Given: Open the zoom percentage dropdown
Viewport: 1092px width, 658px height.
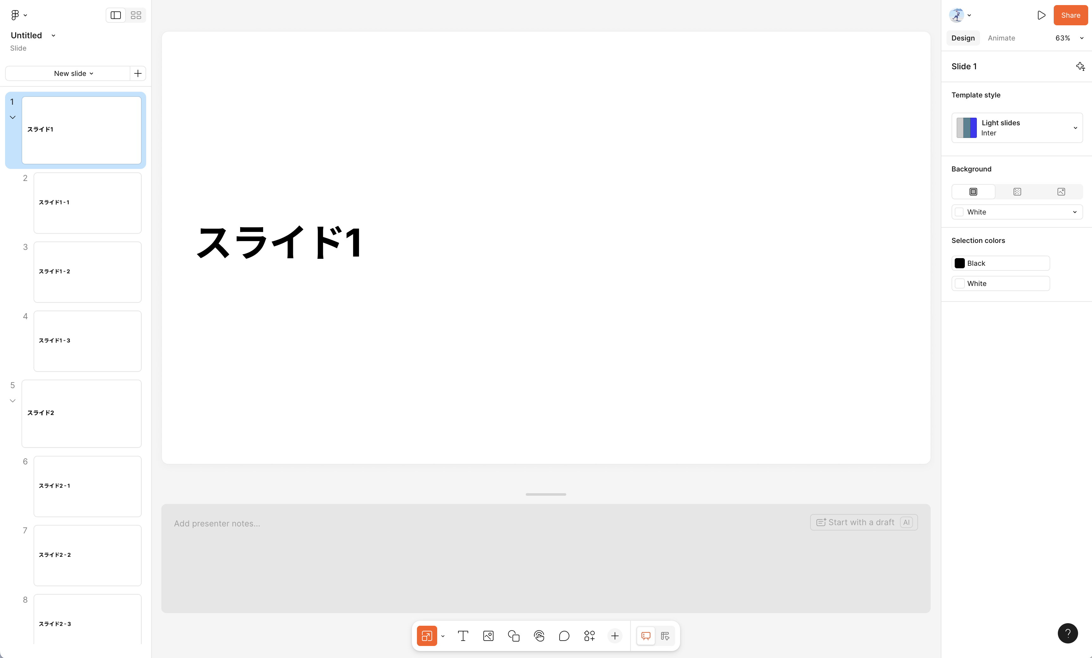Looking at the screenshot, I should pyautogui.click(x=1068, y=38).
